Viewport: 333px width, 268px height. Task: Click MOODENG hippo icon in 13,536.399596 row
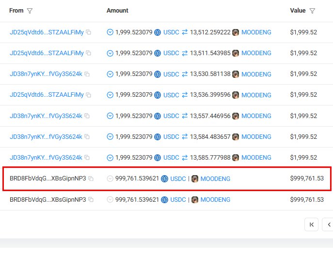tap(236, 95)
